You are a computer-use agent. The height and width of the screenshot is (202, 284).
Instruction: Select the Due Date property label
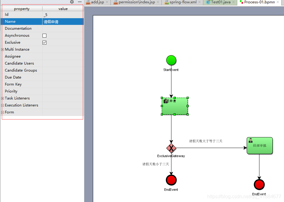[x=13, y=77]
